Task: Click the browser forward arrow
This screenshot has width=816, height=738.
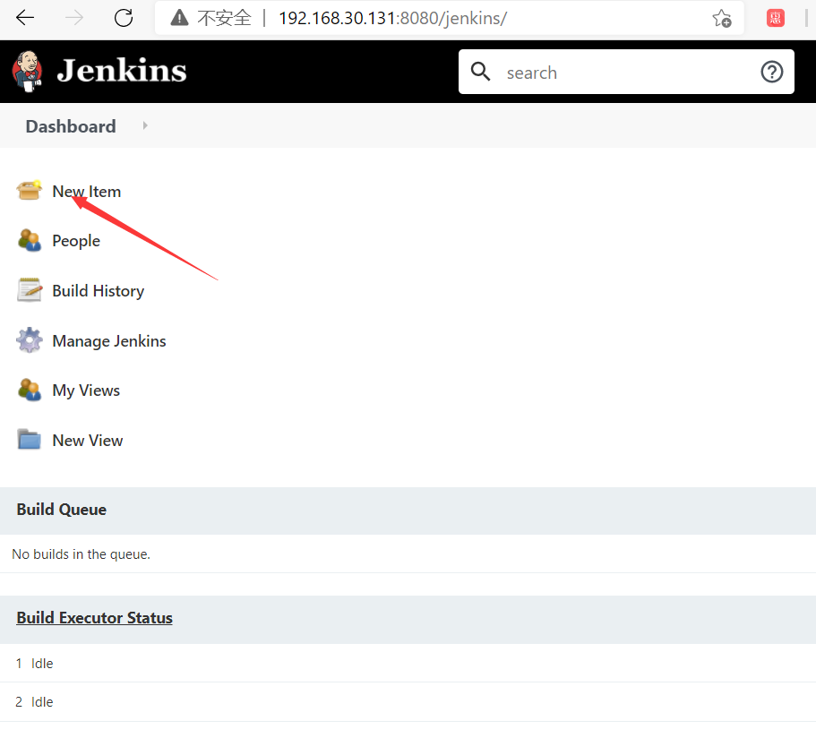Action: [74, 18]
